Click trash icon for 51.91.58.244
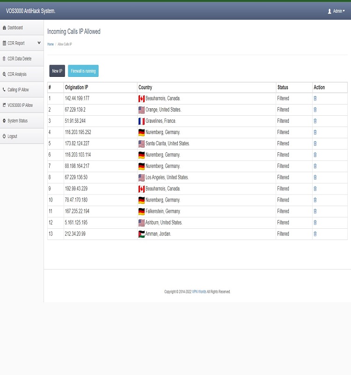Screen dimensions: 351x375 [x=315, y=121]
